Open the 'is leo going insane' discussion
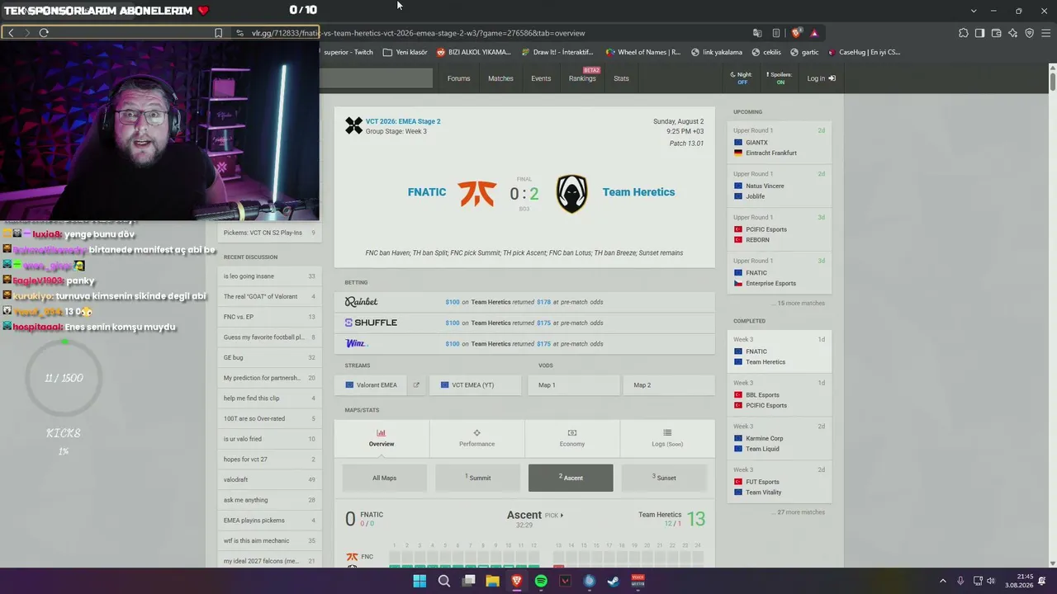This screenshot has height=594, width=1057. pyautogui.click(x=269, y=276)
